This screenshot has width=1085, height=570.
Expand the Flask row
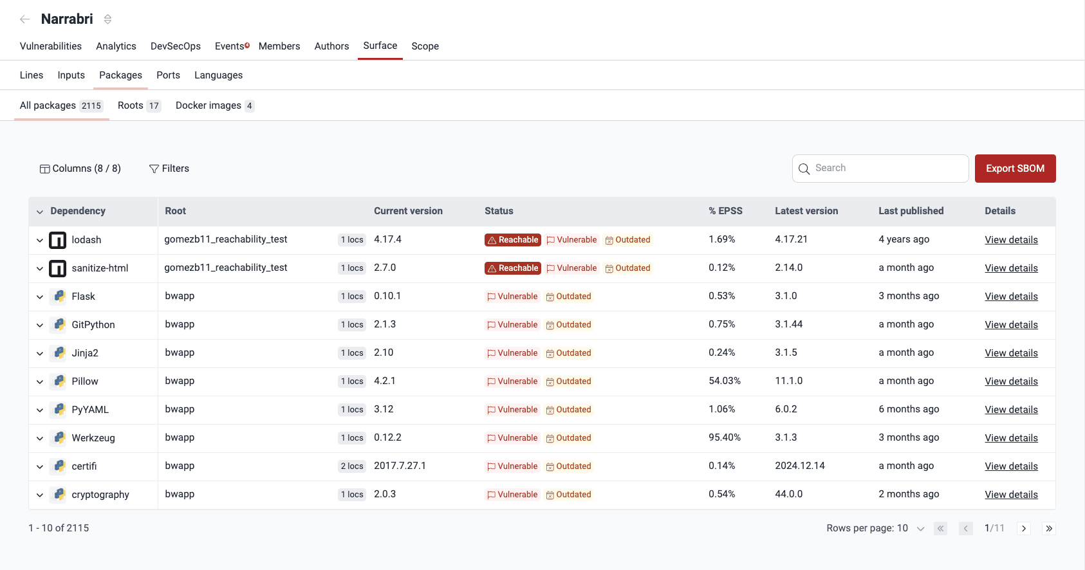(40, 297)
